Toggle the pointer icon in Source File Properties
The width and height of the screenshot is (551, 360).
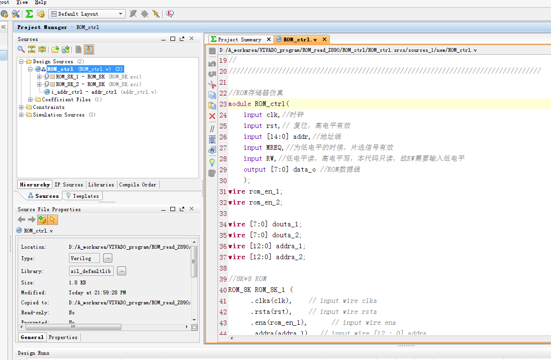pyautogui.click(x=53, y=220)
